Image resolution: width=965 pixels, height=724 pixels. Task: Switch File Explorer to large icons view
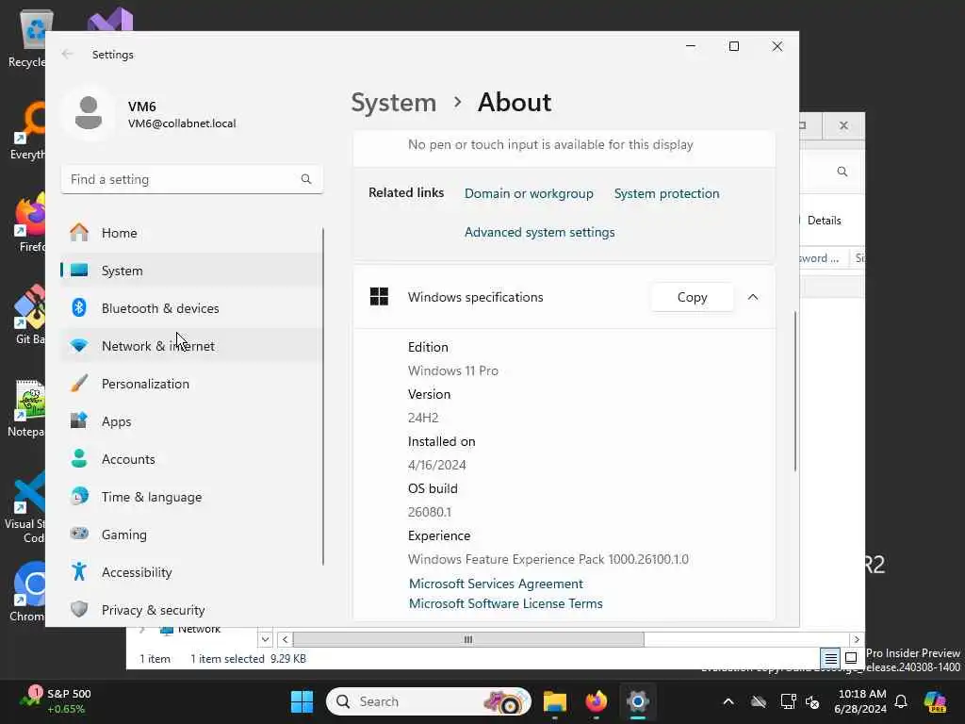tap(851, 658)
